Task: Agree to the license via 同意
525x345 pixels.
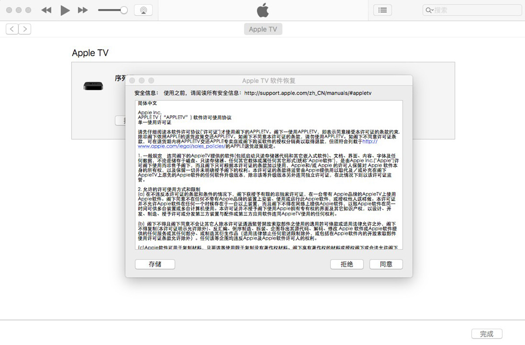Action: pos(386,264)
